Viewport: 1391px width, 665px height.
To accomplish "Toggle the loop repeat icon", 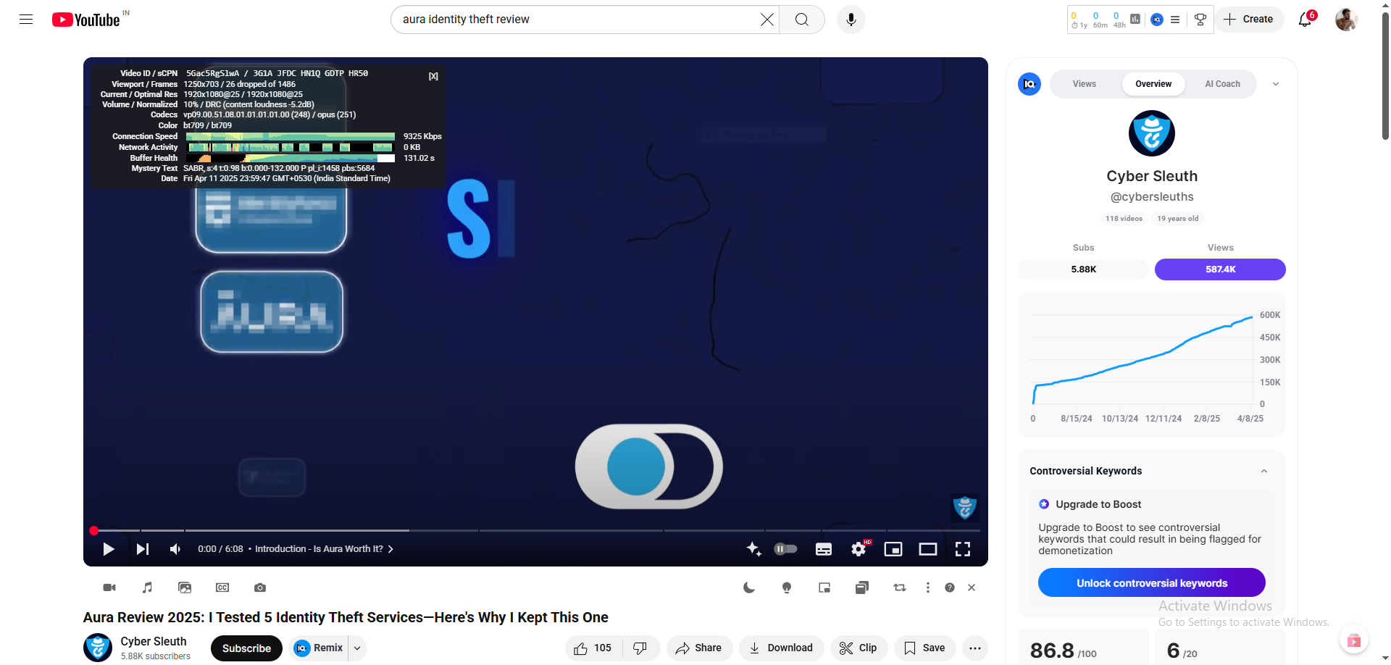I will tap(900, 587).
